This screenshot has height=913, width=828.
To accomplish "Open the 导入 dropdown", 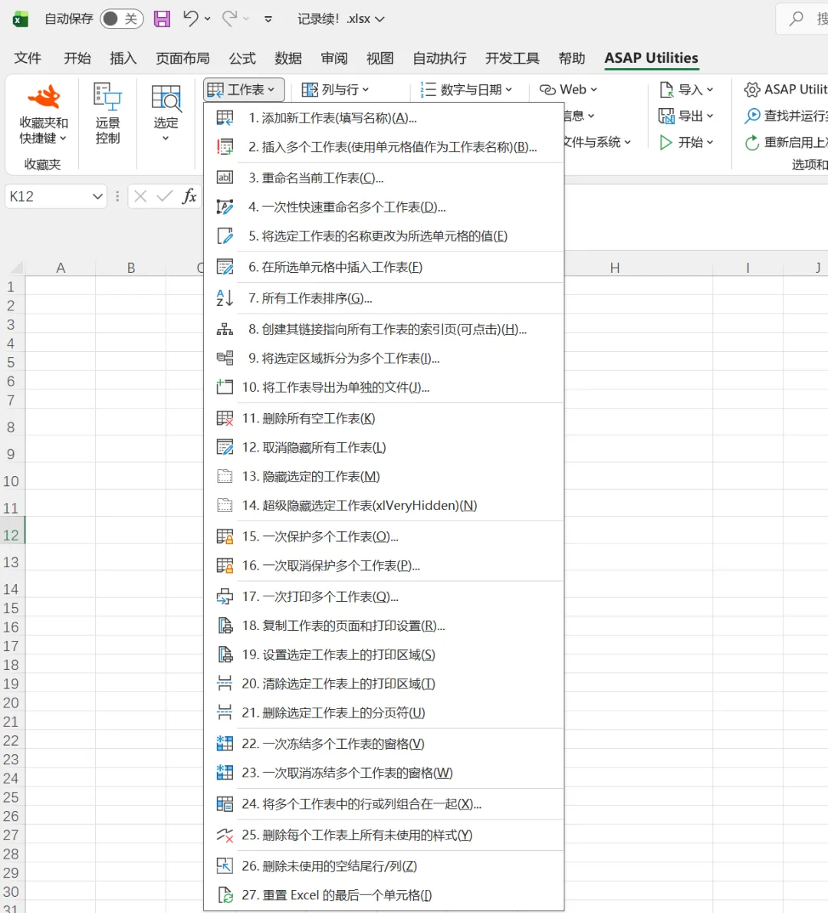I will [x=686, y=90].
